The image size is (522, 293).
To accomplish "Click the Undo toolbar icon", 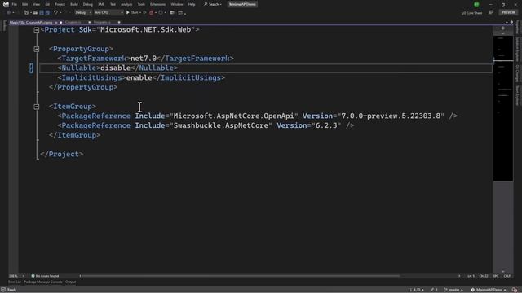I will point(55,13).
